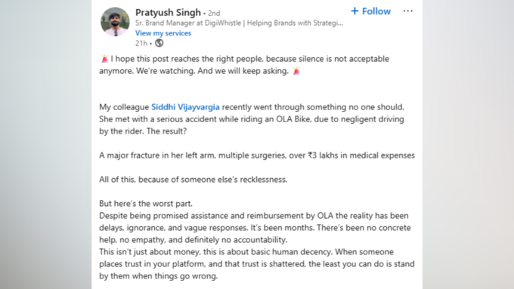Click the 'All of this, because of someone else's recklessness' line
Screen dimensions: 514x289
coord(193,180)
